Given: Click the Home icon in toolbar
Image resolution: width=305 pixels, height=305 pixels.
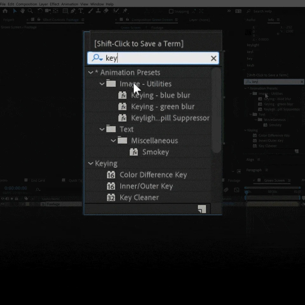Looking at the screenshot, I should [5, 11].
